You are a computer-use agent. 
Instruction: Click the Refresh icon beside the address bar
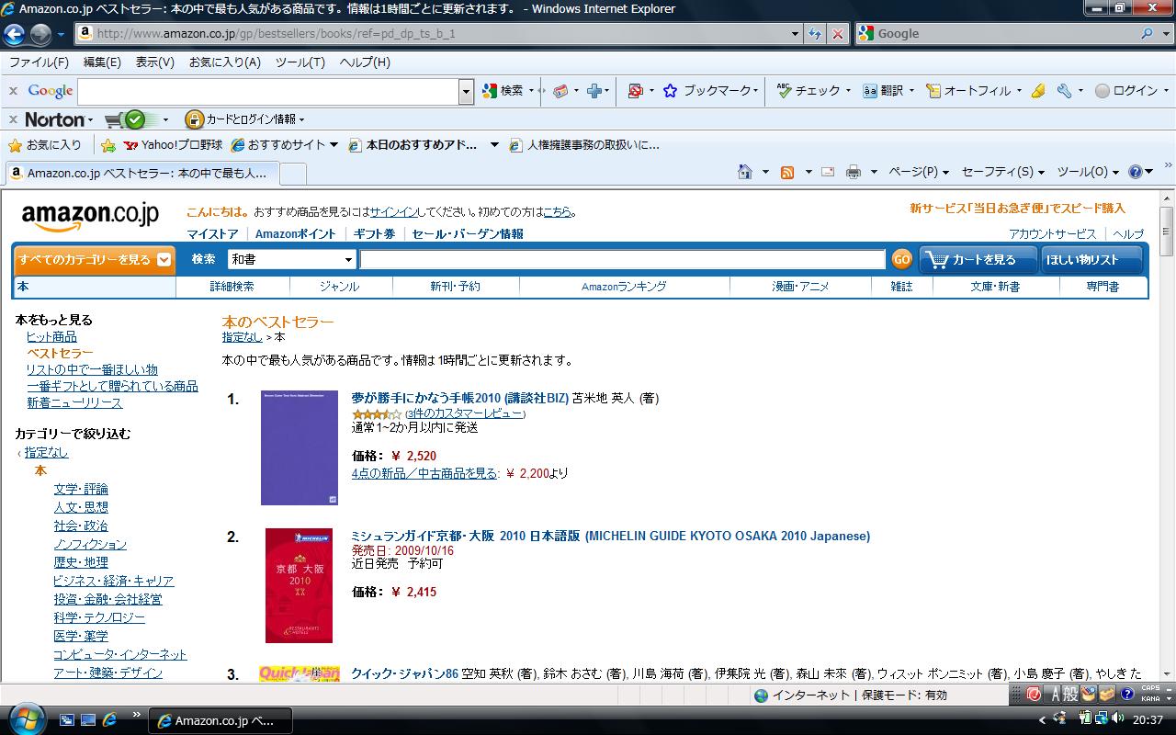pos(815,34)
